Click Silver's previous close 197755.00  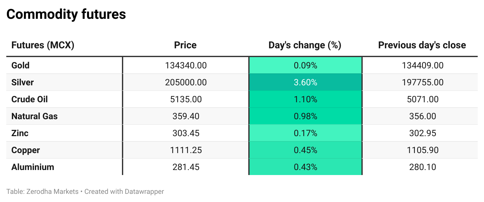coord(422,82)
